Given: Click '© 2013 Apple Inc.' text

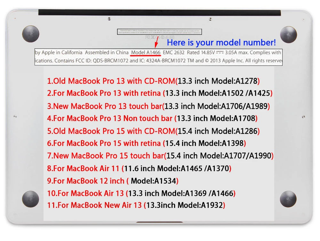Looking at the screenshot, I should tap(225, 61).
